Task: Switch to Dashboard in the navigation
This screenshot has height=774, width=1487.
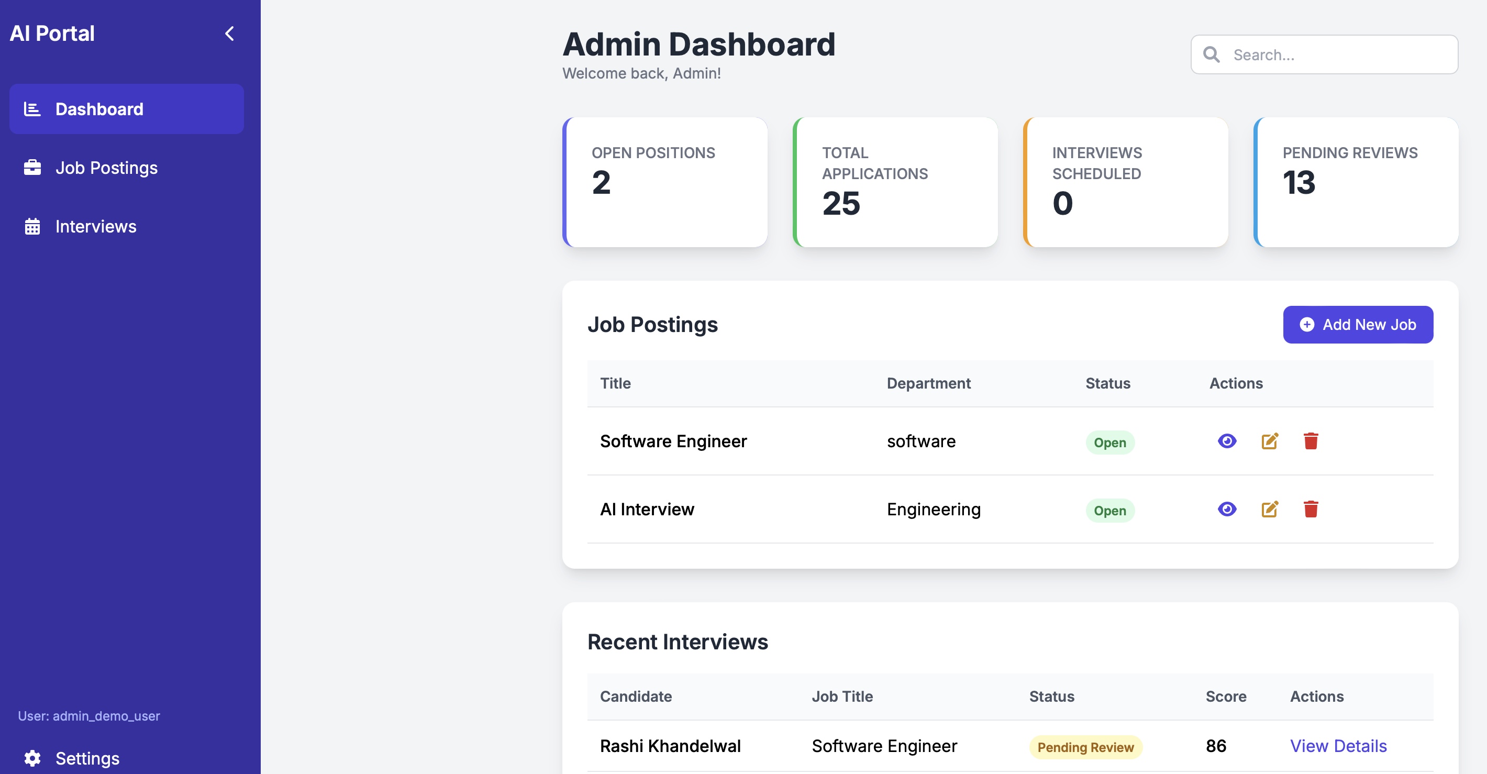Action: [99, 108]
